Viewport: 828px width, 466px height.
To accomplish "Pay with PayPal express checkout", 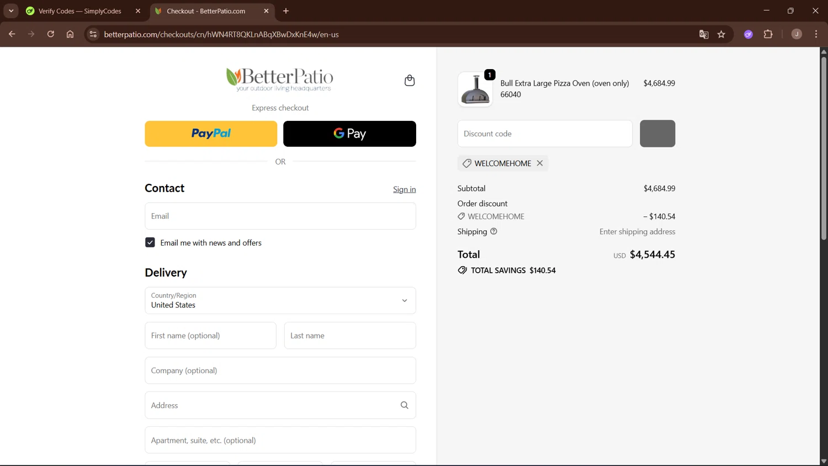I will tap(211, 134).
